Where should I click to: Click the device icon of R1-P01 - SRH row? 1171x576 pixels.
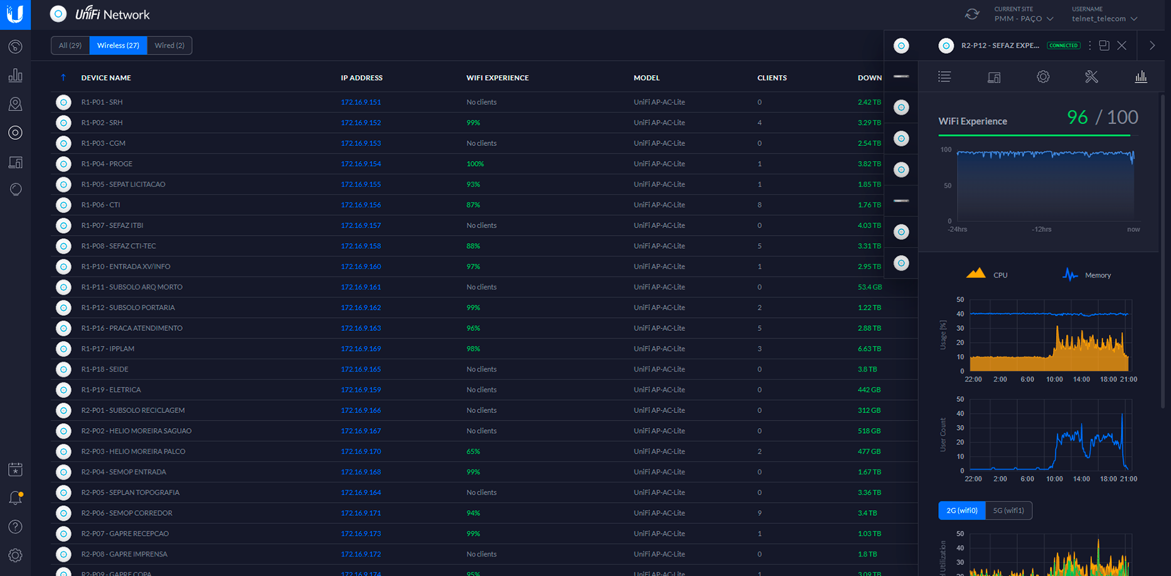[x=63, y=102]
